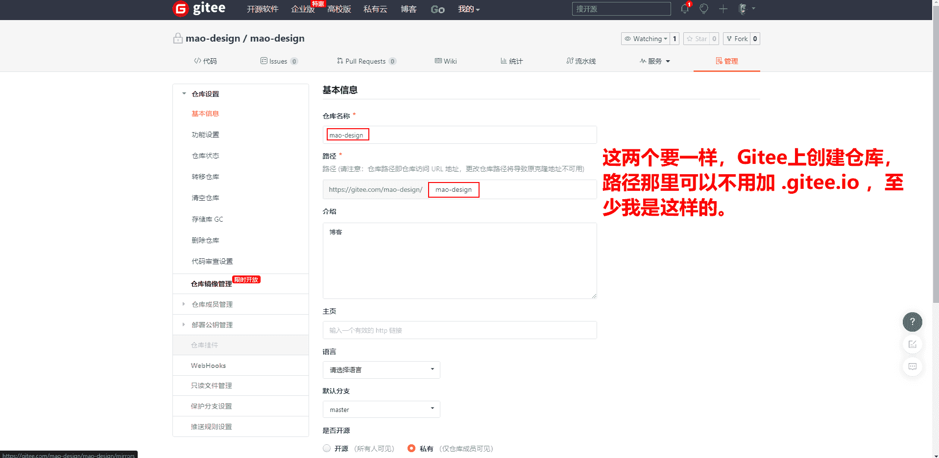Open the 请选择语言 language dropdown
939x458 pixels.
381,370
